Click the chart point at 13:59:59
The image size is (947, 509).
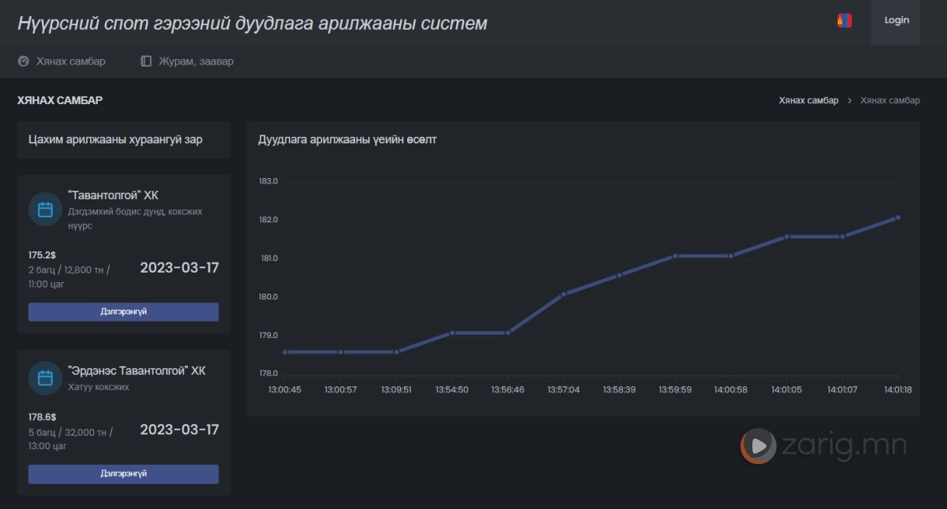675,256
